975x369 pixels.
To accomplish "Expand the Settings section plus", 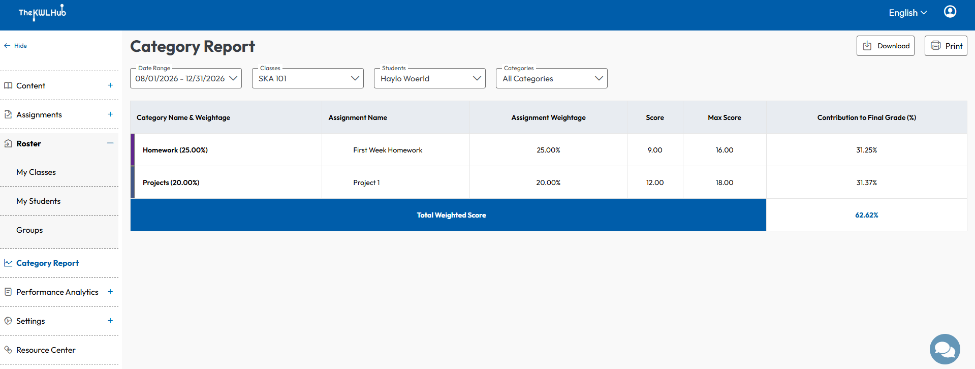I will point(110,321).
